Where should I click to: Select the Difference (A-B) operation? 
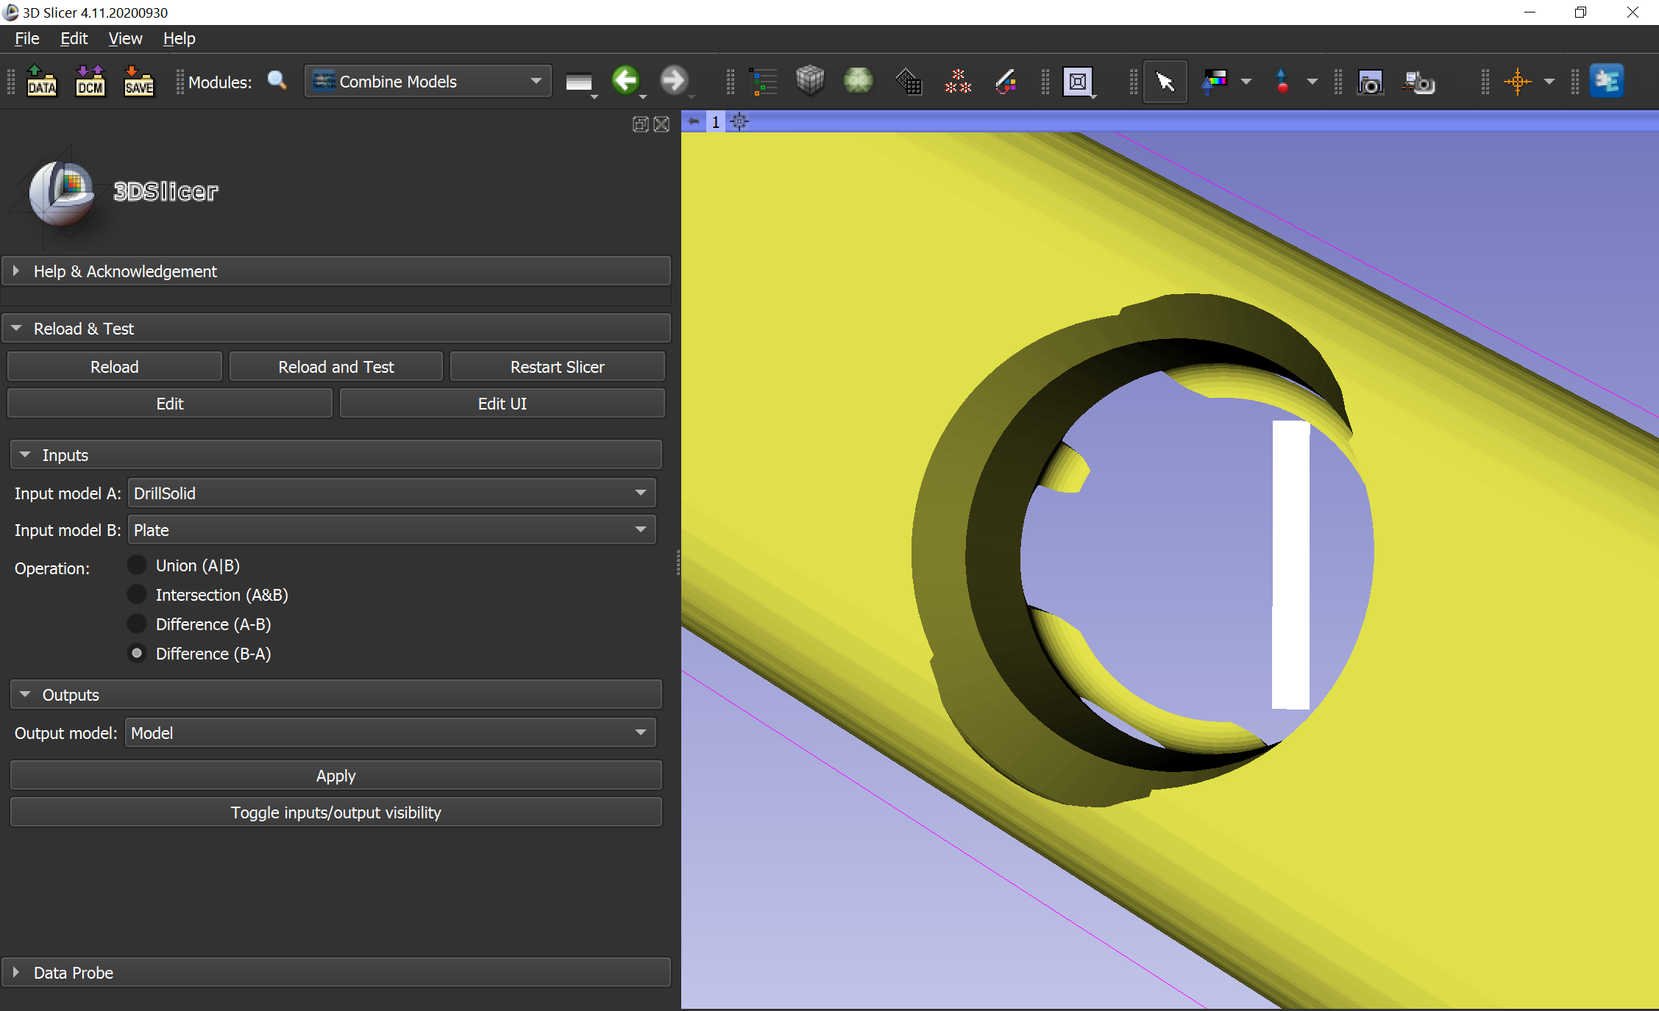(x=137, y=624)
